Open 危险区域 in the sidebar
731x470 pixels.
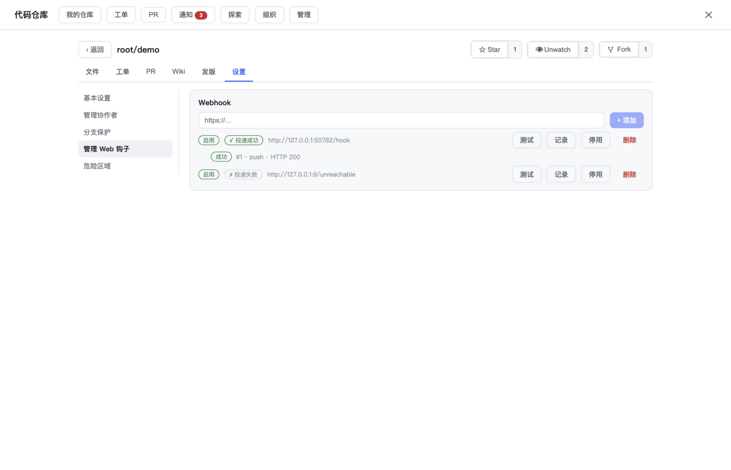tap(125, 166)
